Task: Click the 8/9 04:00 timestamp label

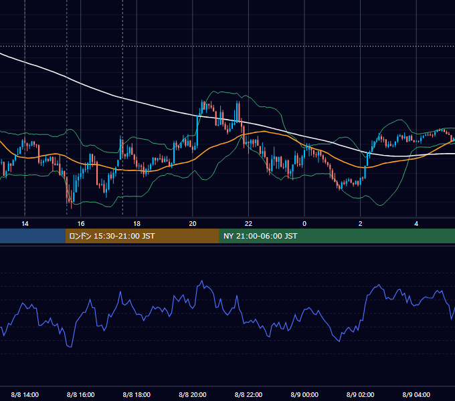Action: pyautogui.click(x=416, y=394)
